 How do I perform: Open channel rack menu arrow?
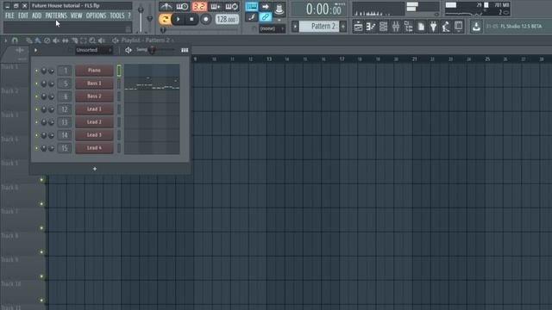(35, 50)
